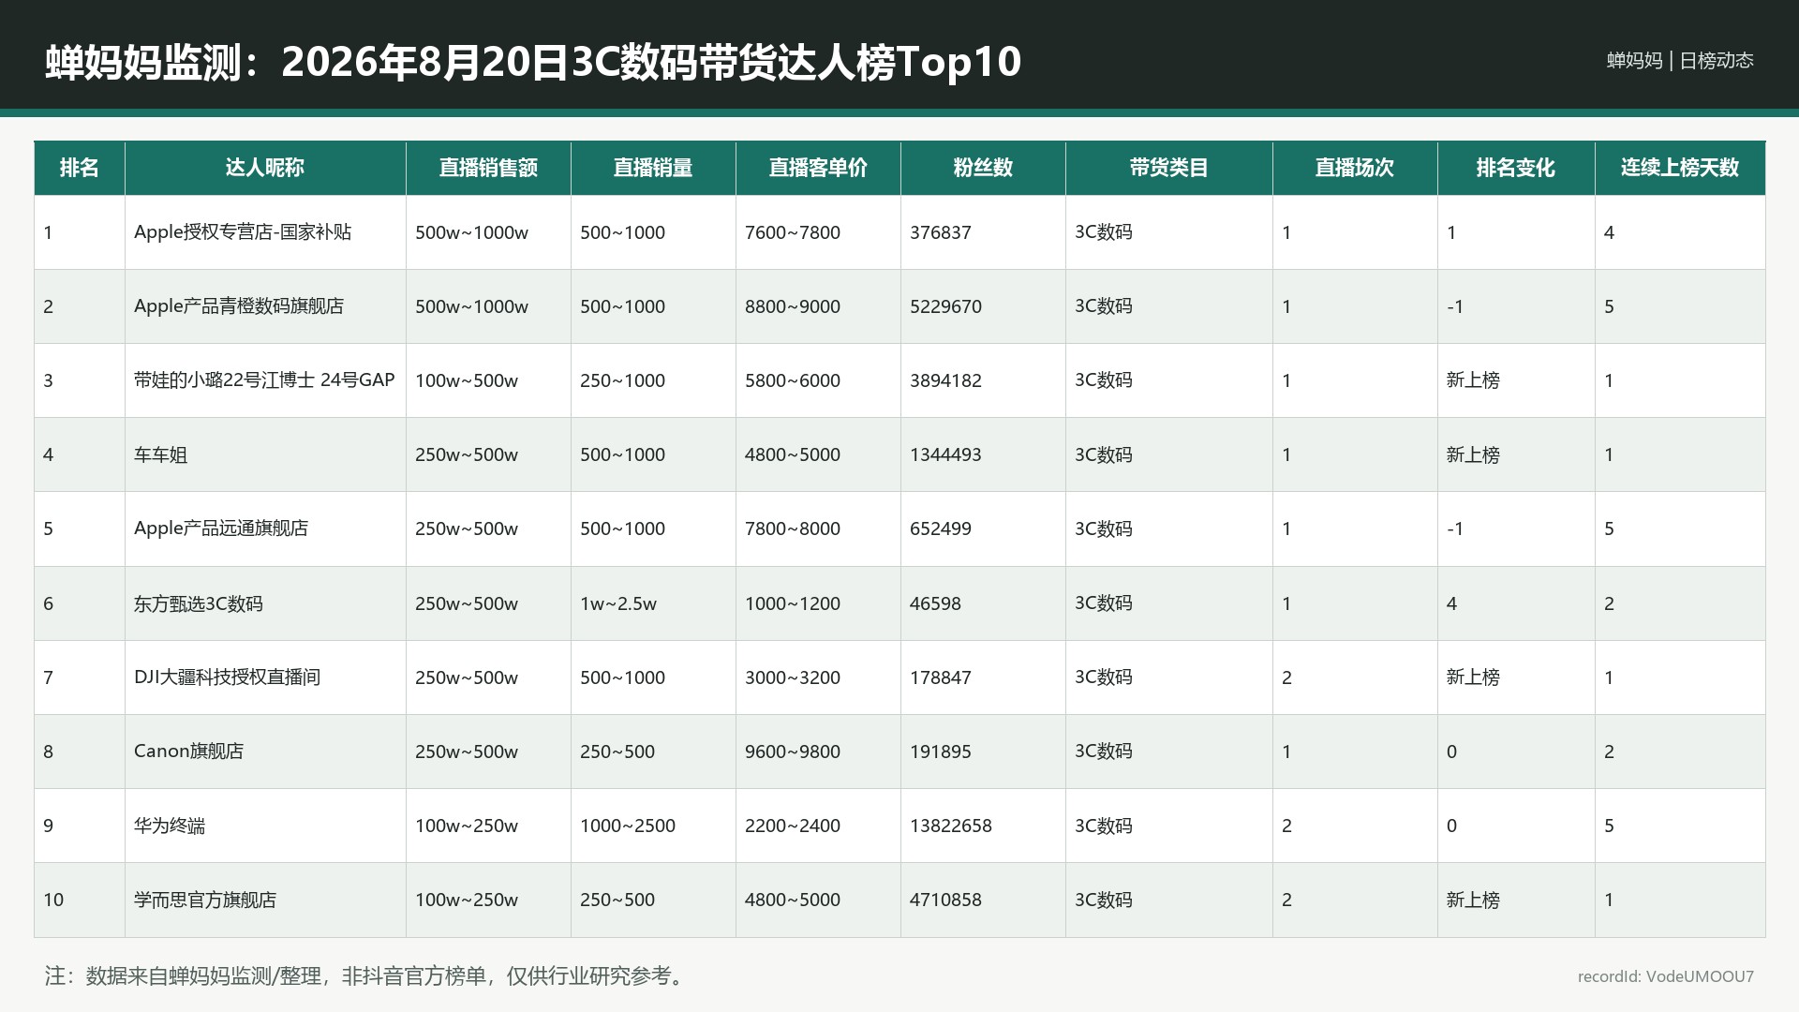1799x1012 pixels.
Task: Click fan count 652499
Action: tap(940, 528)
